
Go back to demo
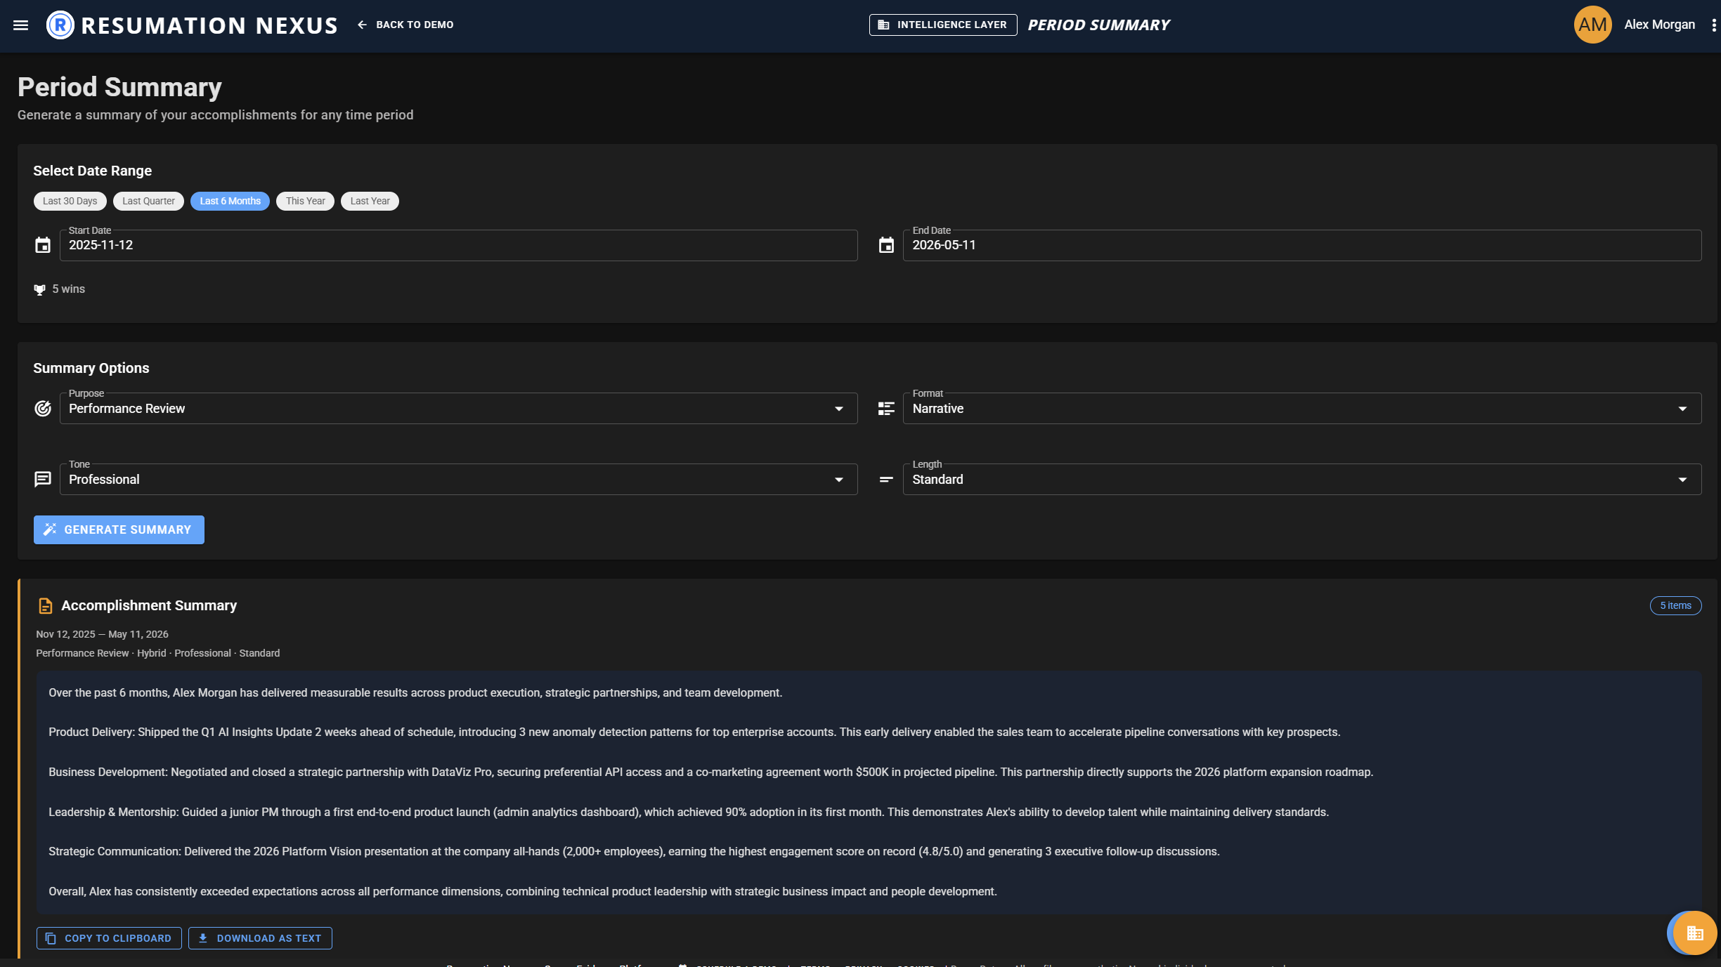pos(405,25)
